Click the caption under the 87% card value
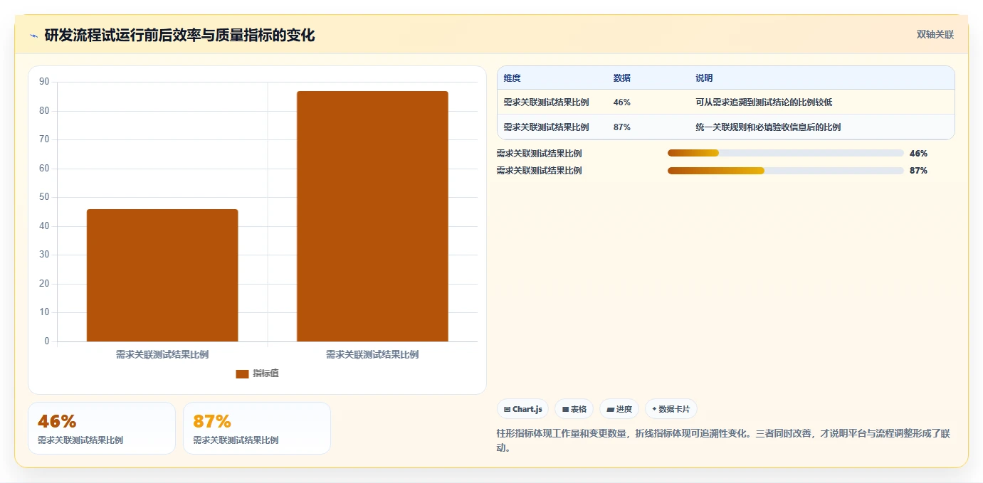The image size is (983, 483). coord(236,440)
